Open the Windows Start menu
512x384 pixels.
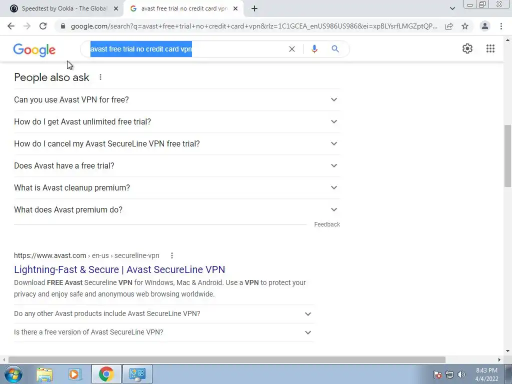13,374
